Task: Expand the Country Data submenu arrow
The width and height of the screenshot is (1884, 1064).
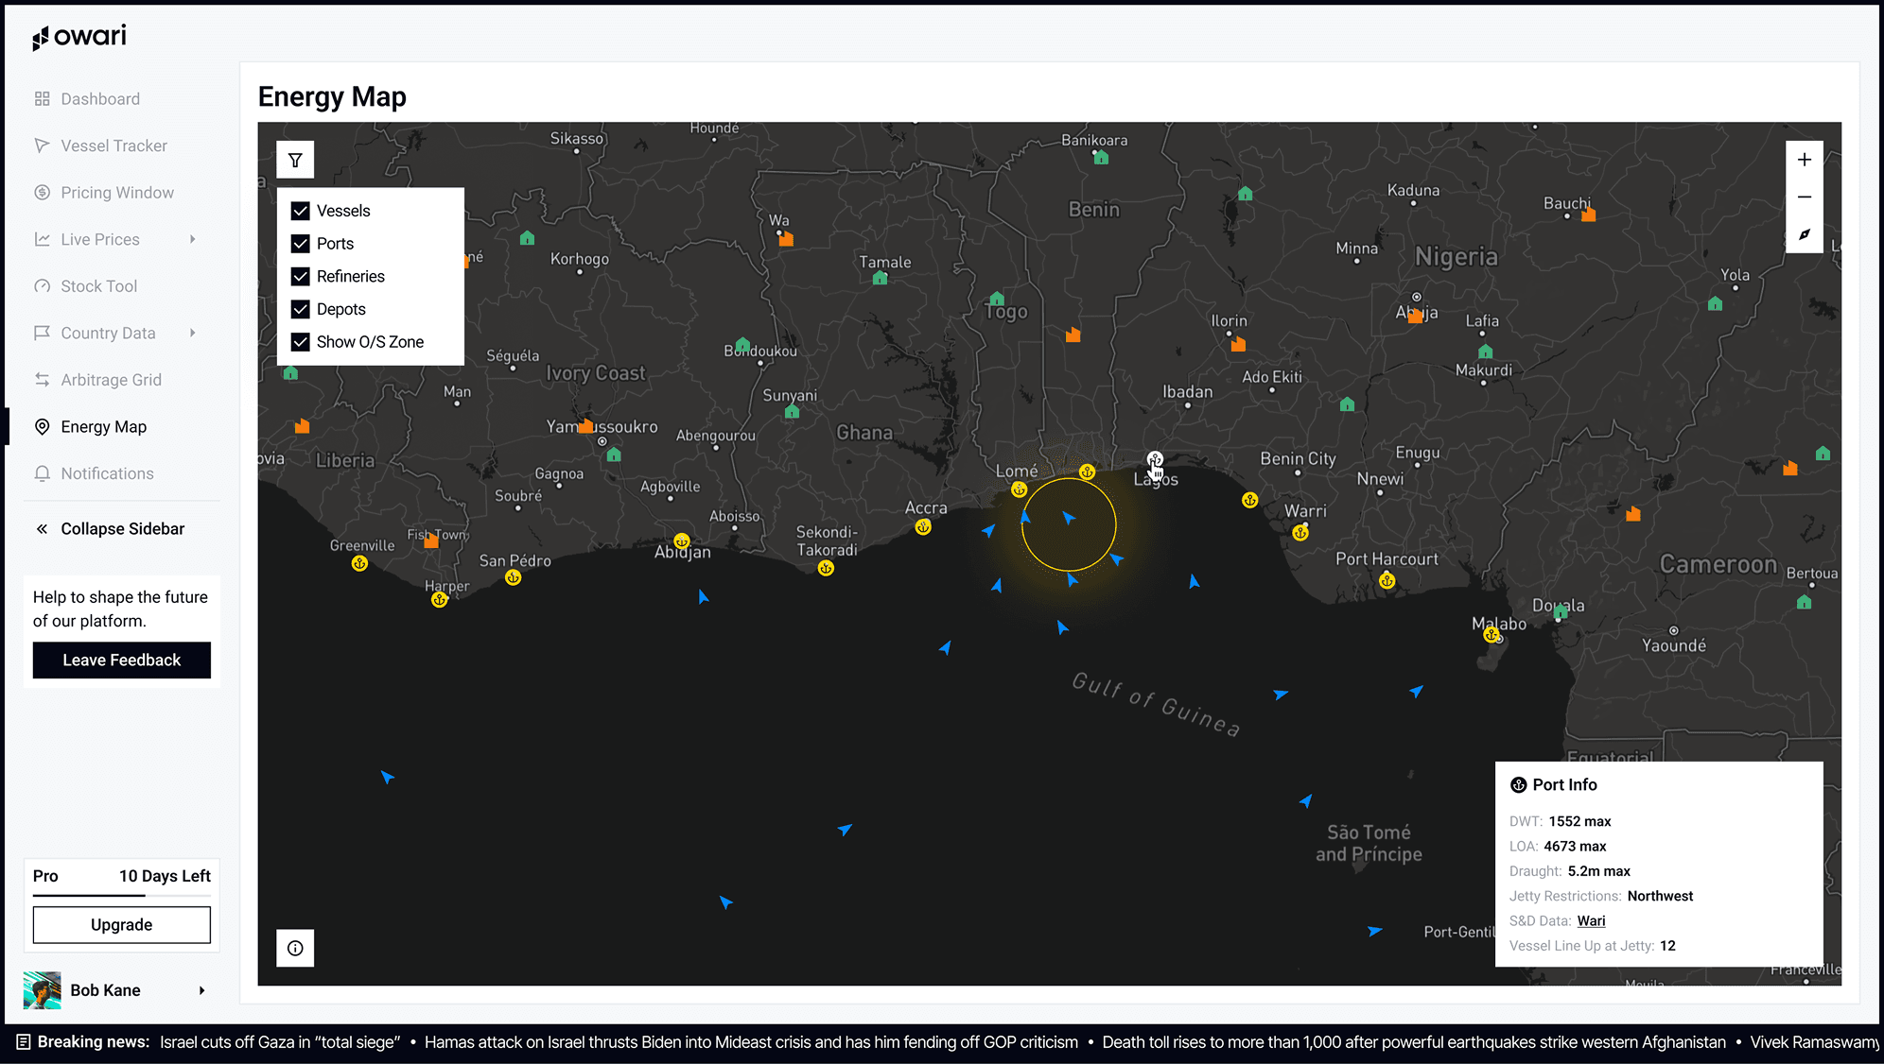Action: 192,333
